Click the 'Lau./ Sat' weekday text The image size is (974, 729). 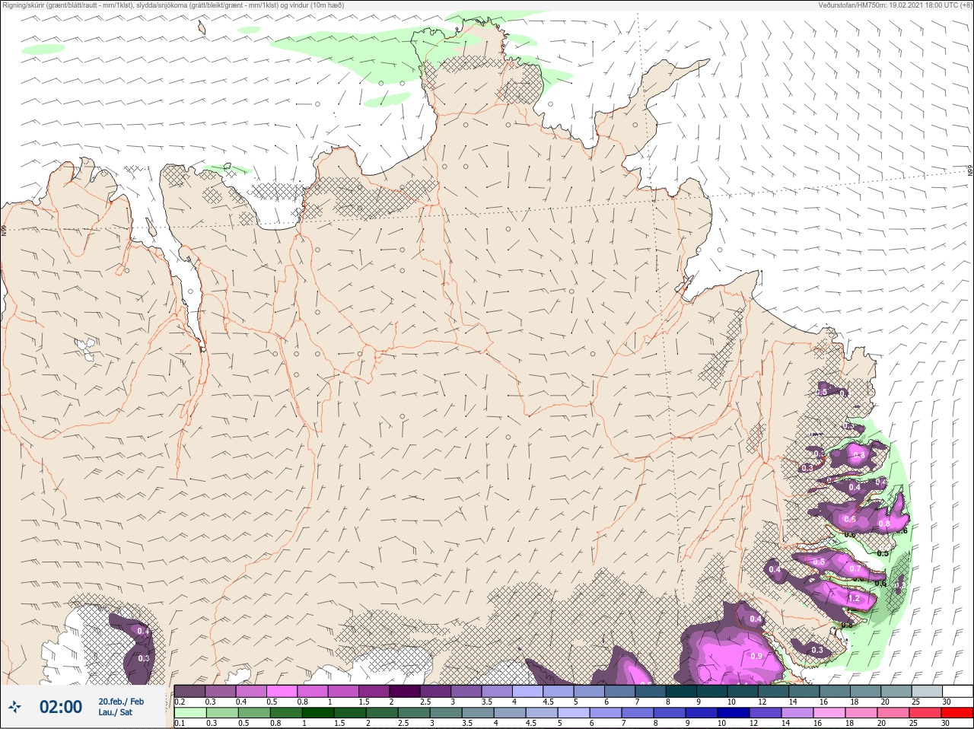(115, 713)
